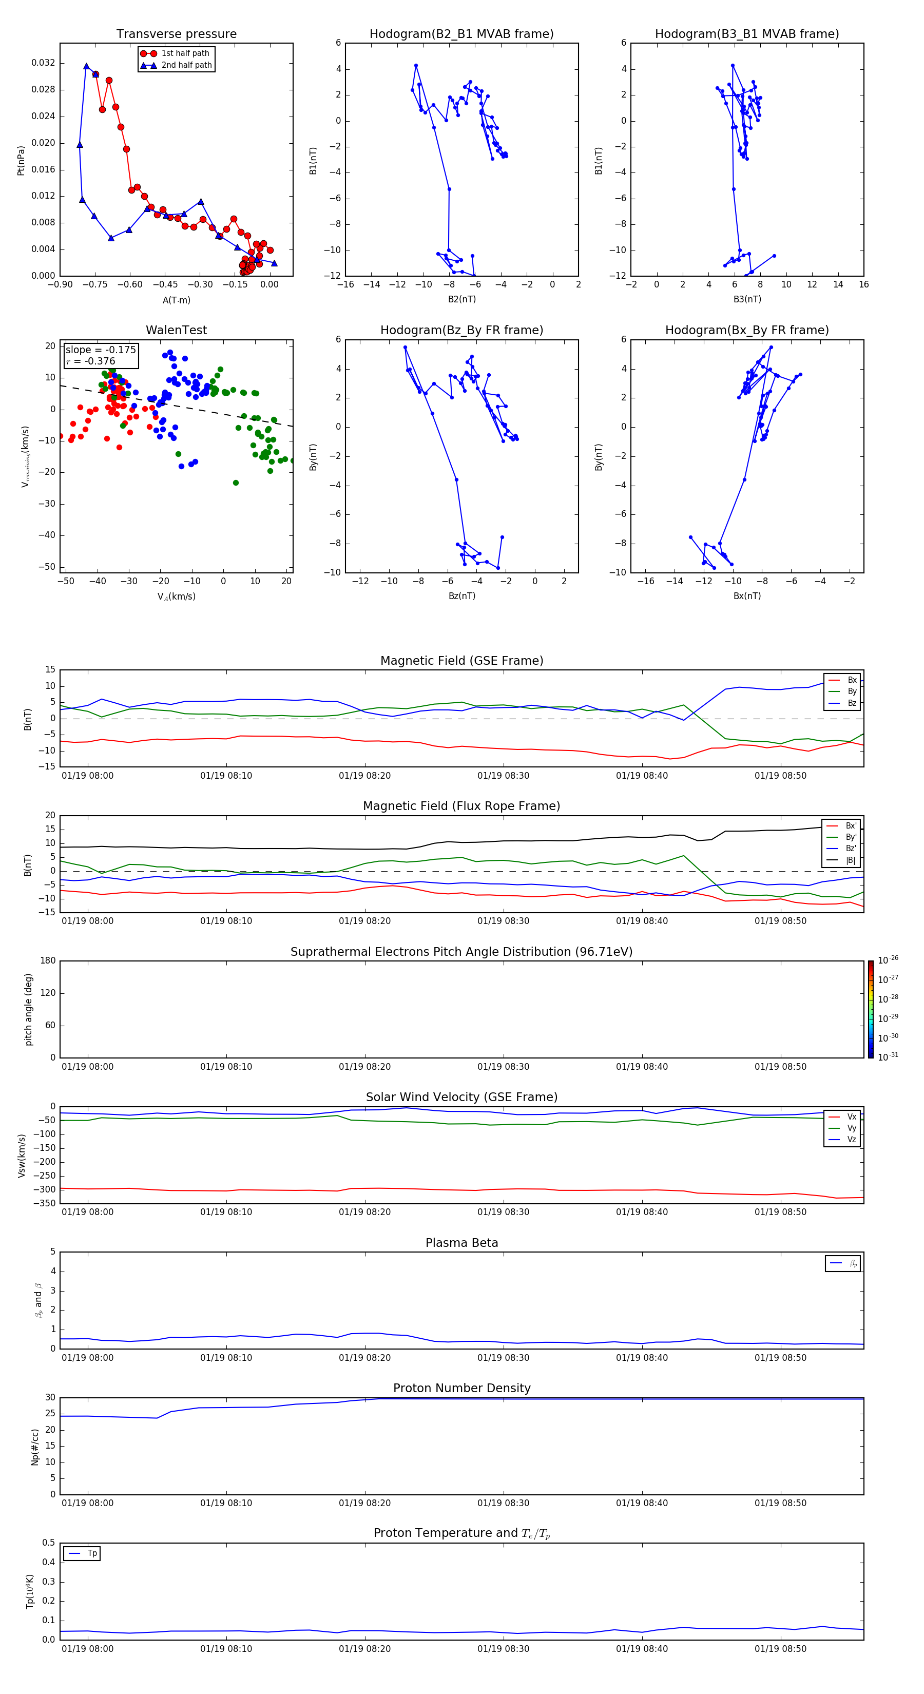The image size is (924, 1694).
Task: Click the 10^-31 colorbar label
Action: [888, 1057]
